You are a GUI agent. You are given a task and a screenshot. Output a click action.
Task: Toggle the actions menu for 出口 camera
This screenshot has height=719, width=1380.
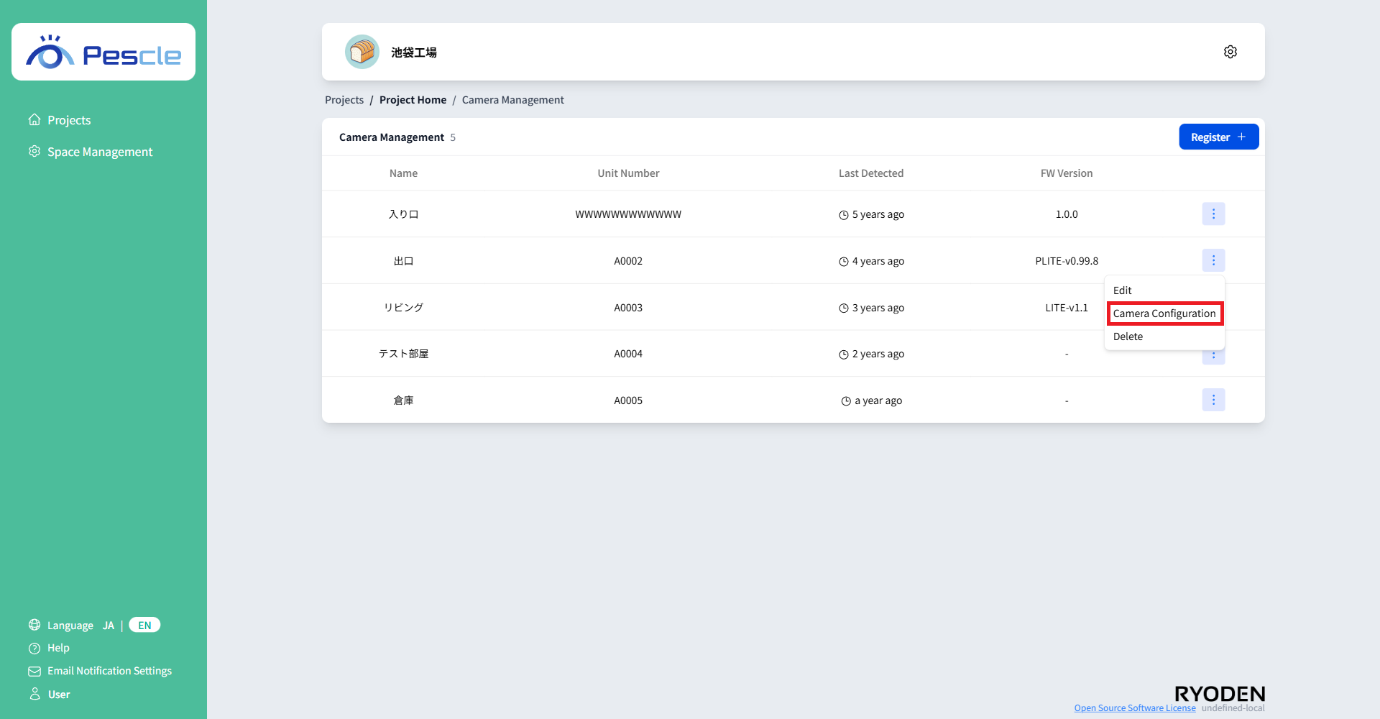1213,260
